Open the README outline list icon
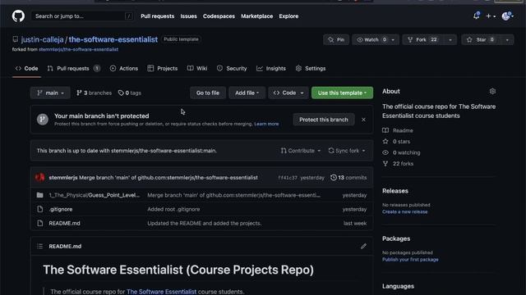 pyautogui.click(x=40, y=246)
